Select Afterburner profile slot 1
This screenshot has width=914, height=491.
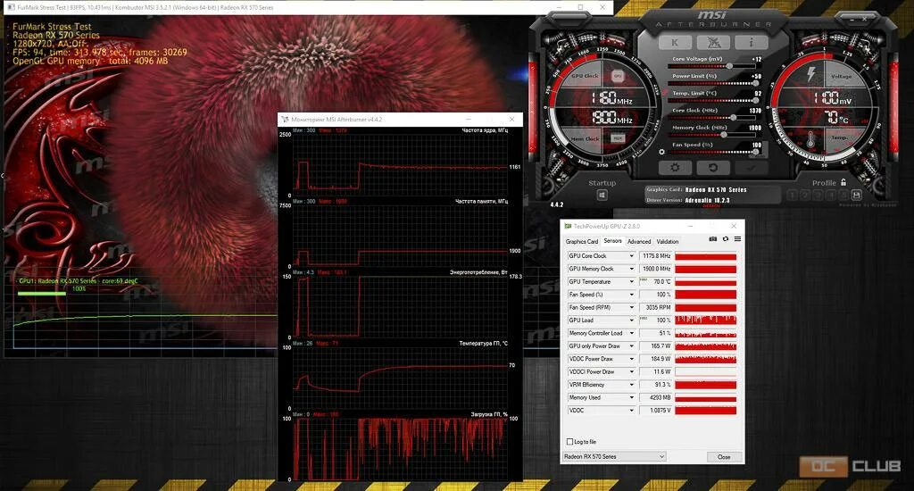[792, 195]
